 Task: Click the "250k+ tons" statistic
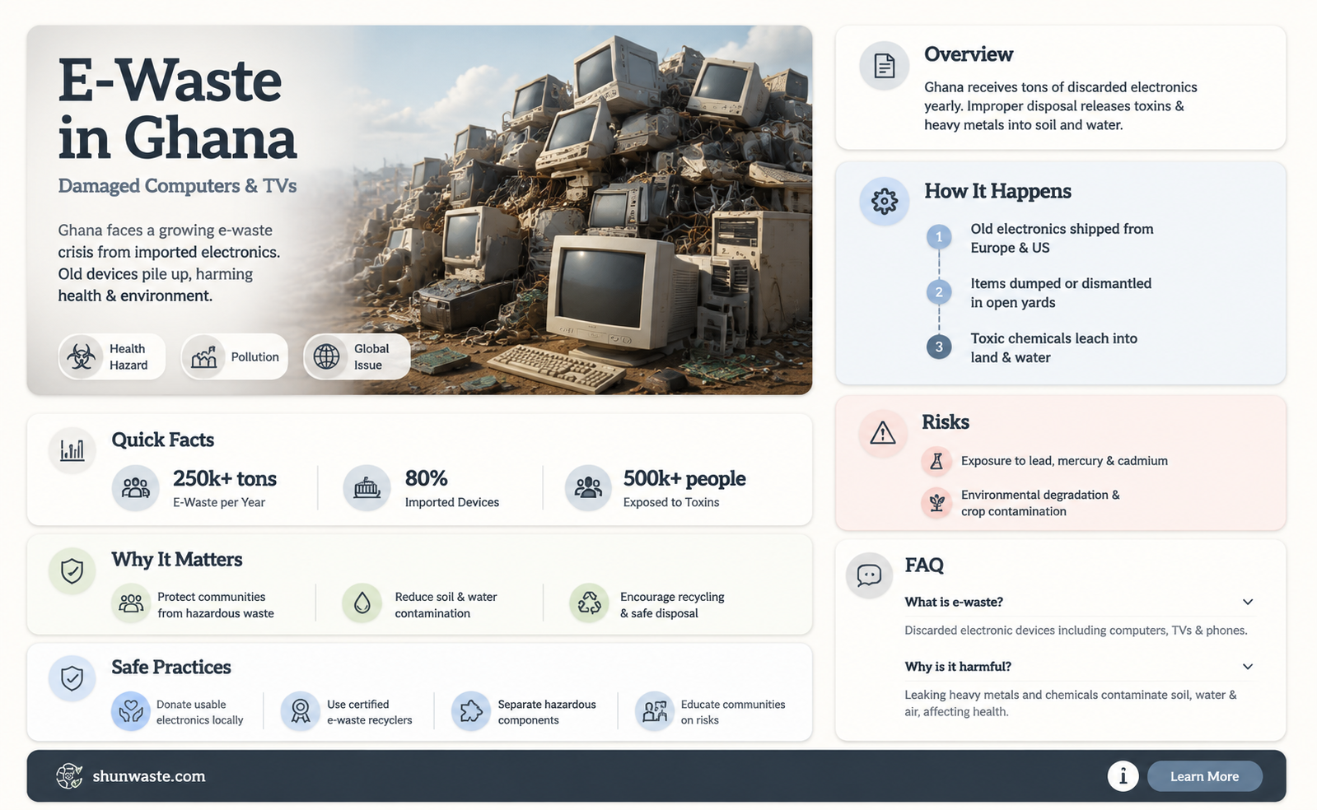click(225, 478)
